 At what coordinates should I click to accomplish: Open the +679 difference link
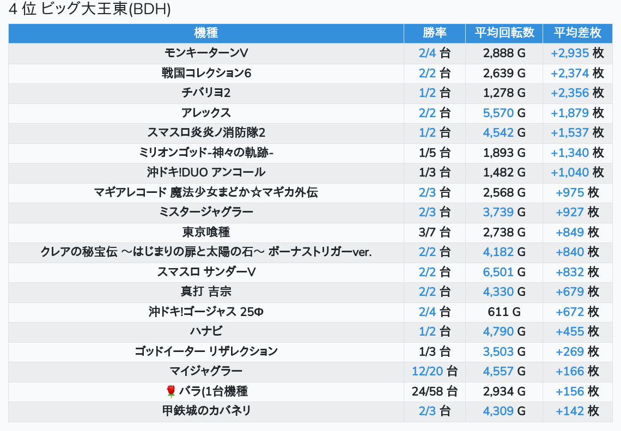coord(570,292)
